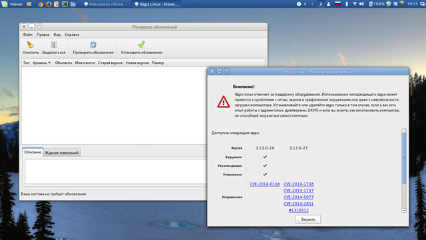Screen dimensions: 426x240
Task: Click the Новая версия column header
Action: coord(137,63)
